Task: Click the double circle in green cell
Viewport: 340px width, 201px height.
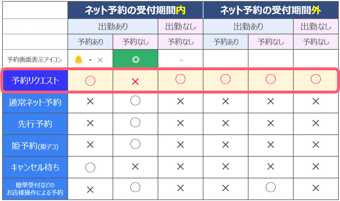Action: click(136, 59)
